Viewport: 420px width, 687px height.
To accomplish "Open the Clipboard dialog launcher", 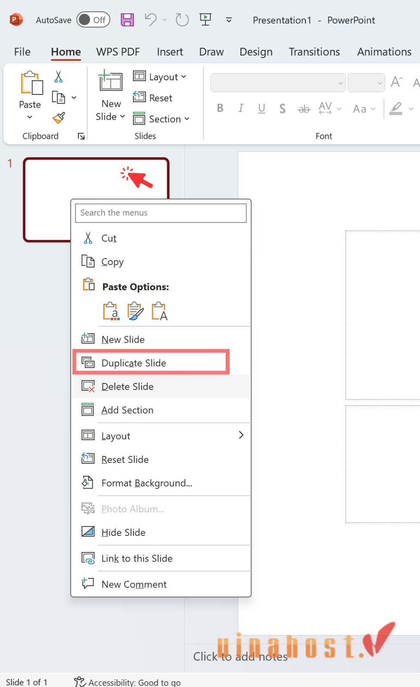I will (x=81, y=136).
